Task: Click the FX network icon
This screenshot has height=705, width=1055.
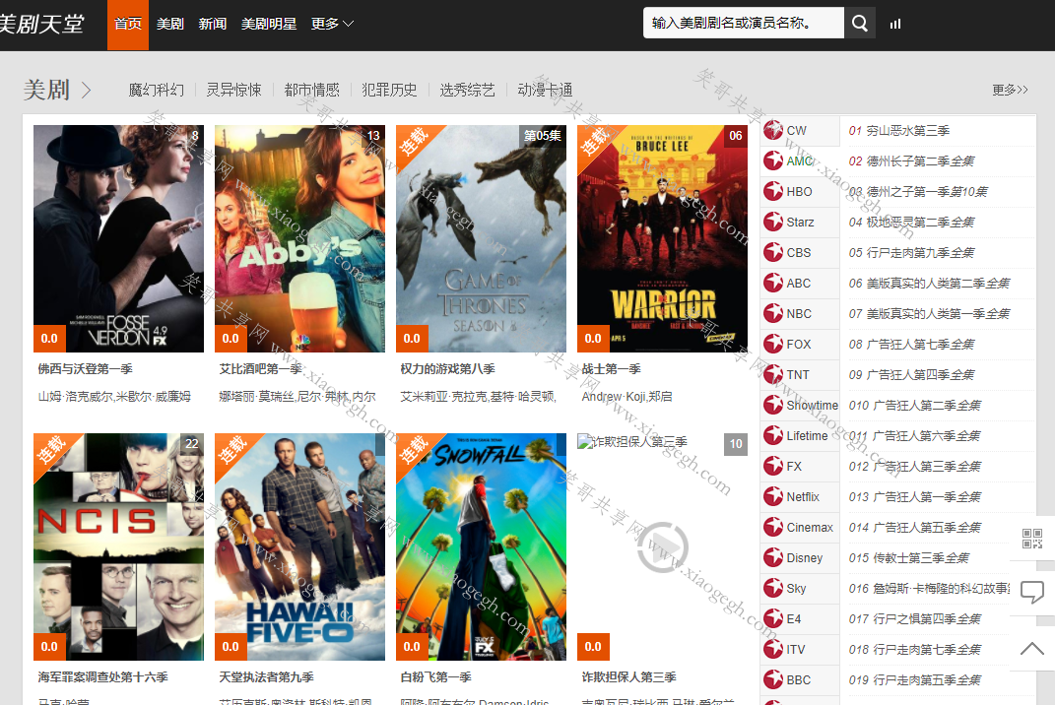Action: coord(773,466)
